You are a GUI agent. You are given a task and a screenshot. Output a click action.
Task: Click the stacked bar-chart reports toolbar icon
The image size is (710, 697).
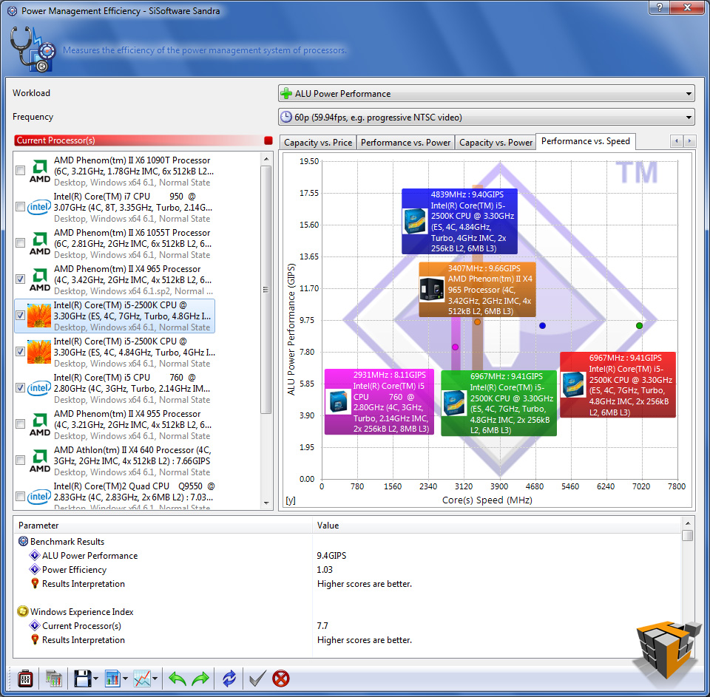click(53, 679)
